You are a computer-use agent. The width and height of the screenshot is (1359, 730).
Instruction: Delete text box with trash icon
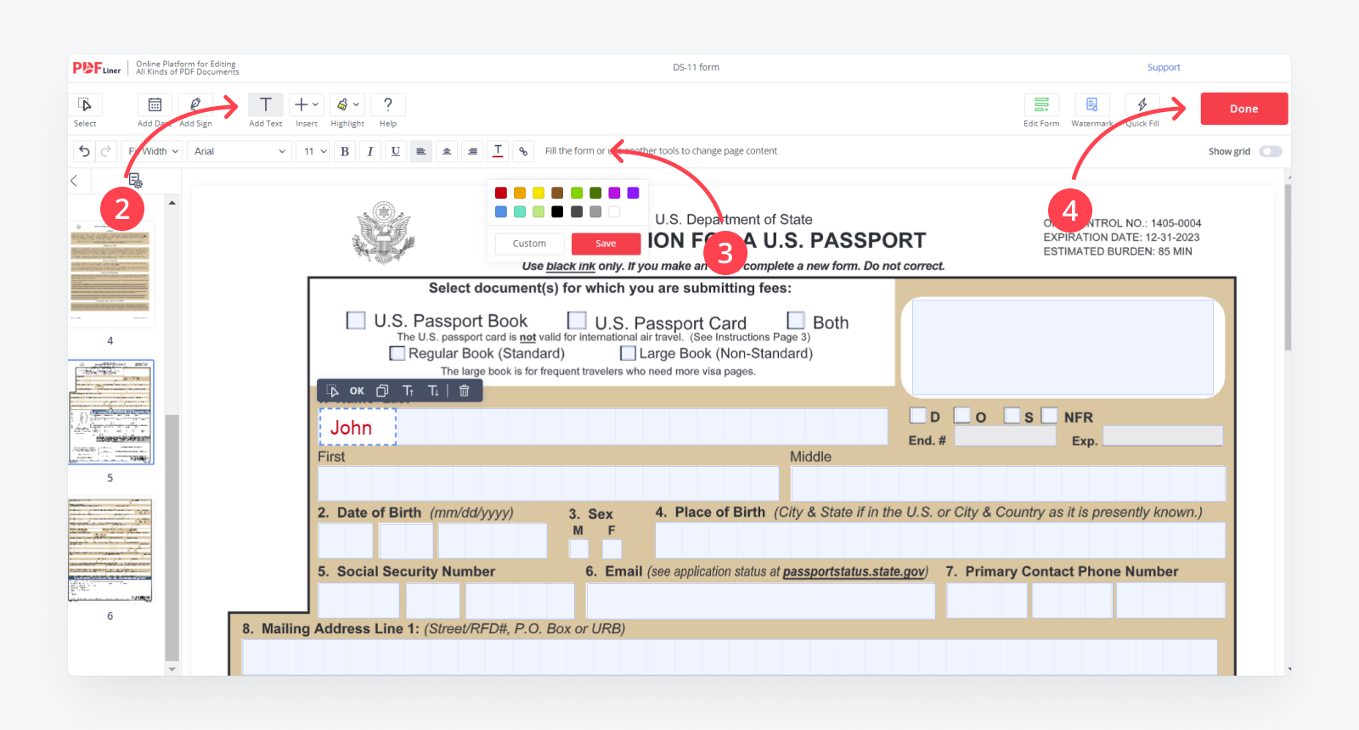pos(464,391)
